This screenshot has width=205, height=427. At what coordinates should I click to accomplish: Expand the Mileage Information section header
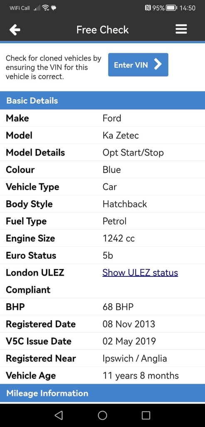pos(102,393)
